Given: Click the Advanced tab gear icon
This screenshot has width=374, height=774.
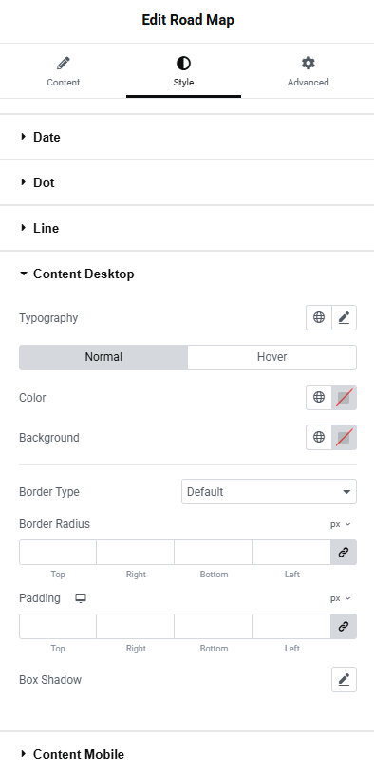Looking at the screenshot, I should 309,64.
